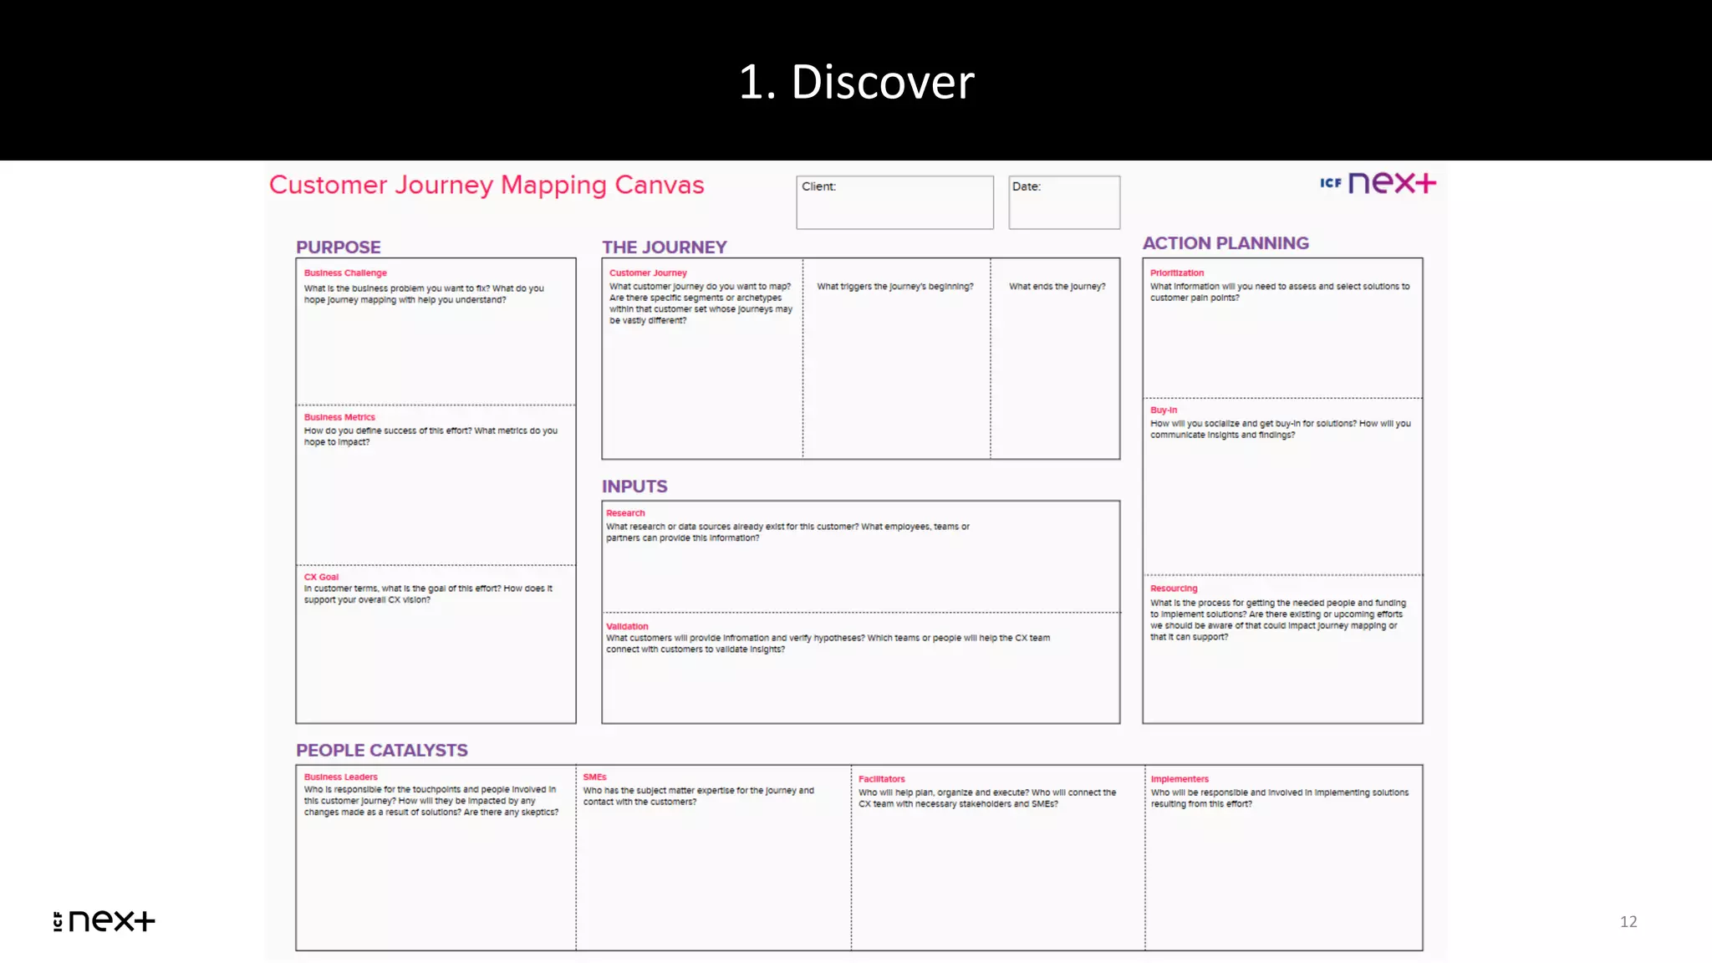Click the ICF next logo in the bottom-left corner

(104, 921)
